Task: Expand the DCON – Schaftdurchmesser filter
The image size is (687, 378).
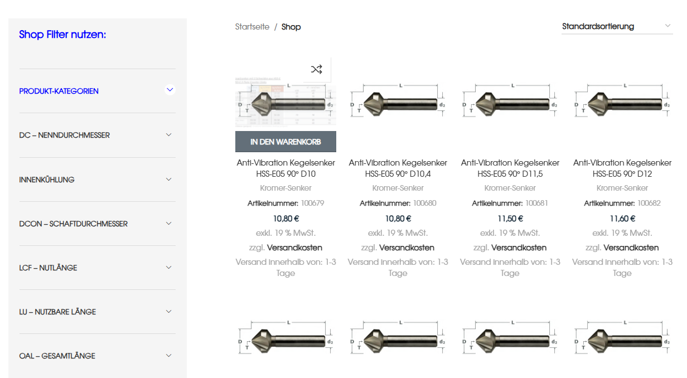Action: point(169,224)
